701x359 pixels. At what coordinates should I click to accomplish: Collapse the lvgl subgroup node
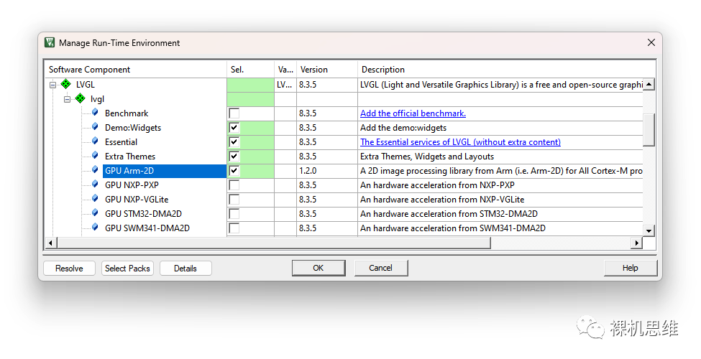click(x=67, y=99)
